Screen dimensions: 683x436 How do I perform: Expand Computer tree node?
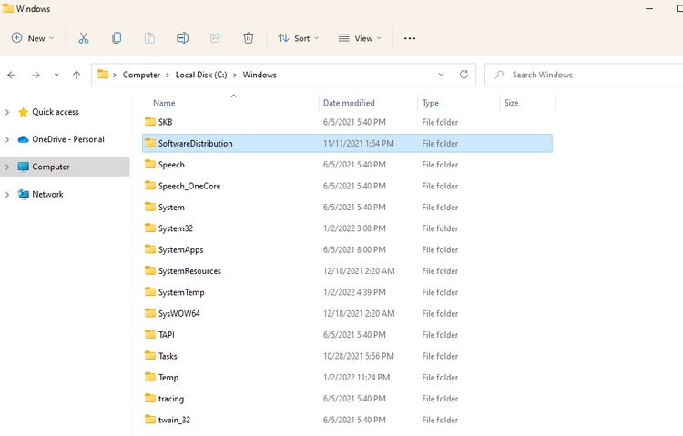(x=7, y=167)
